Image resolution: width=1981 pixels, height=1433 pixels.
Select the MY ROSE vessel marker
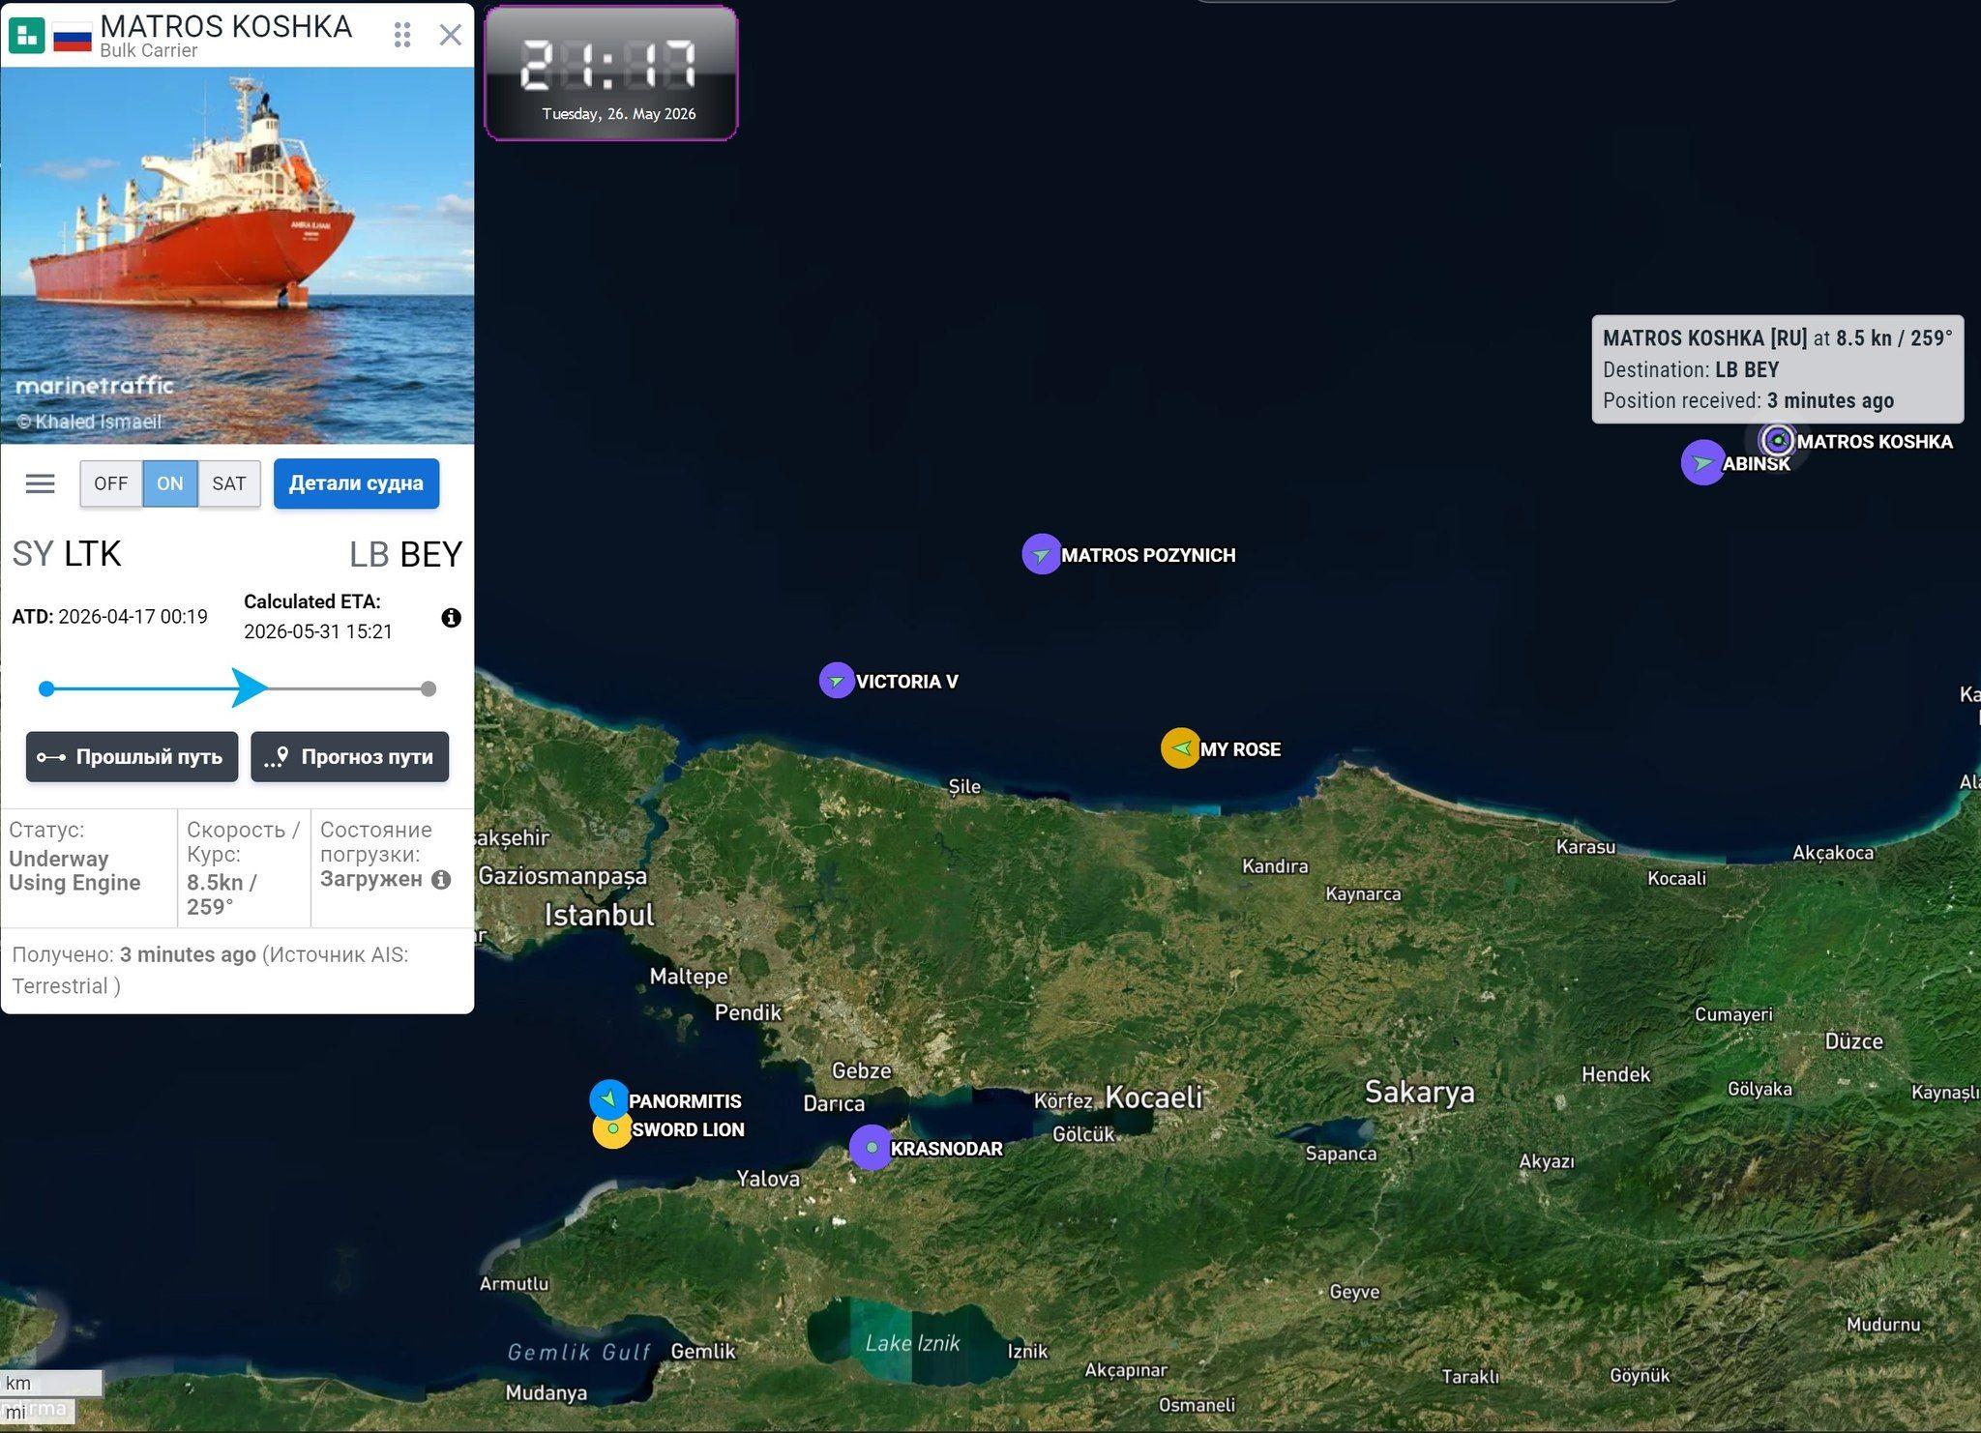tap(1180, 747)
